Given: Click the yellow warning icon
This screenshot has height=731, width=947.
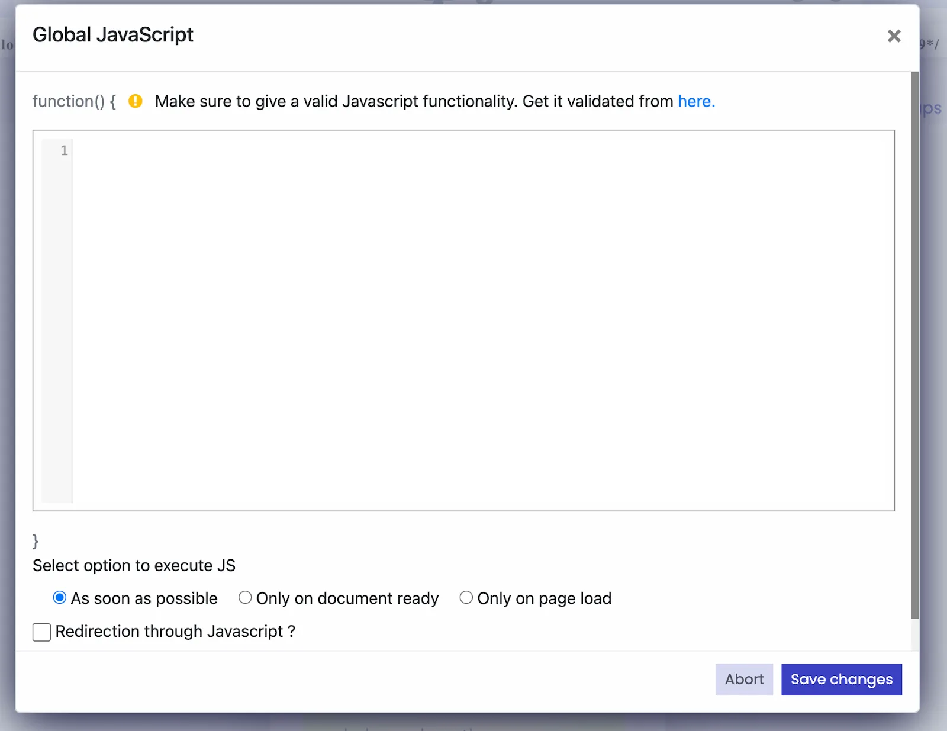Looking at the screenshot, I should coord(136,101).
